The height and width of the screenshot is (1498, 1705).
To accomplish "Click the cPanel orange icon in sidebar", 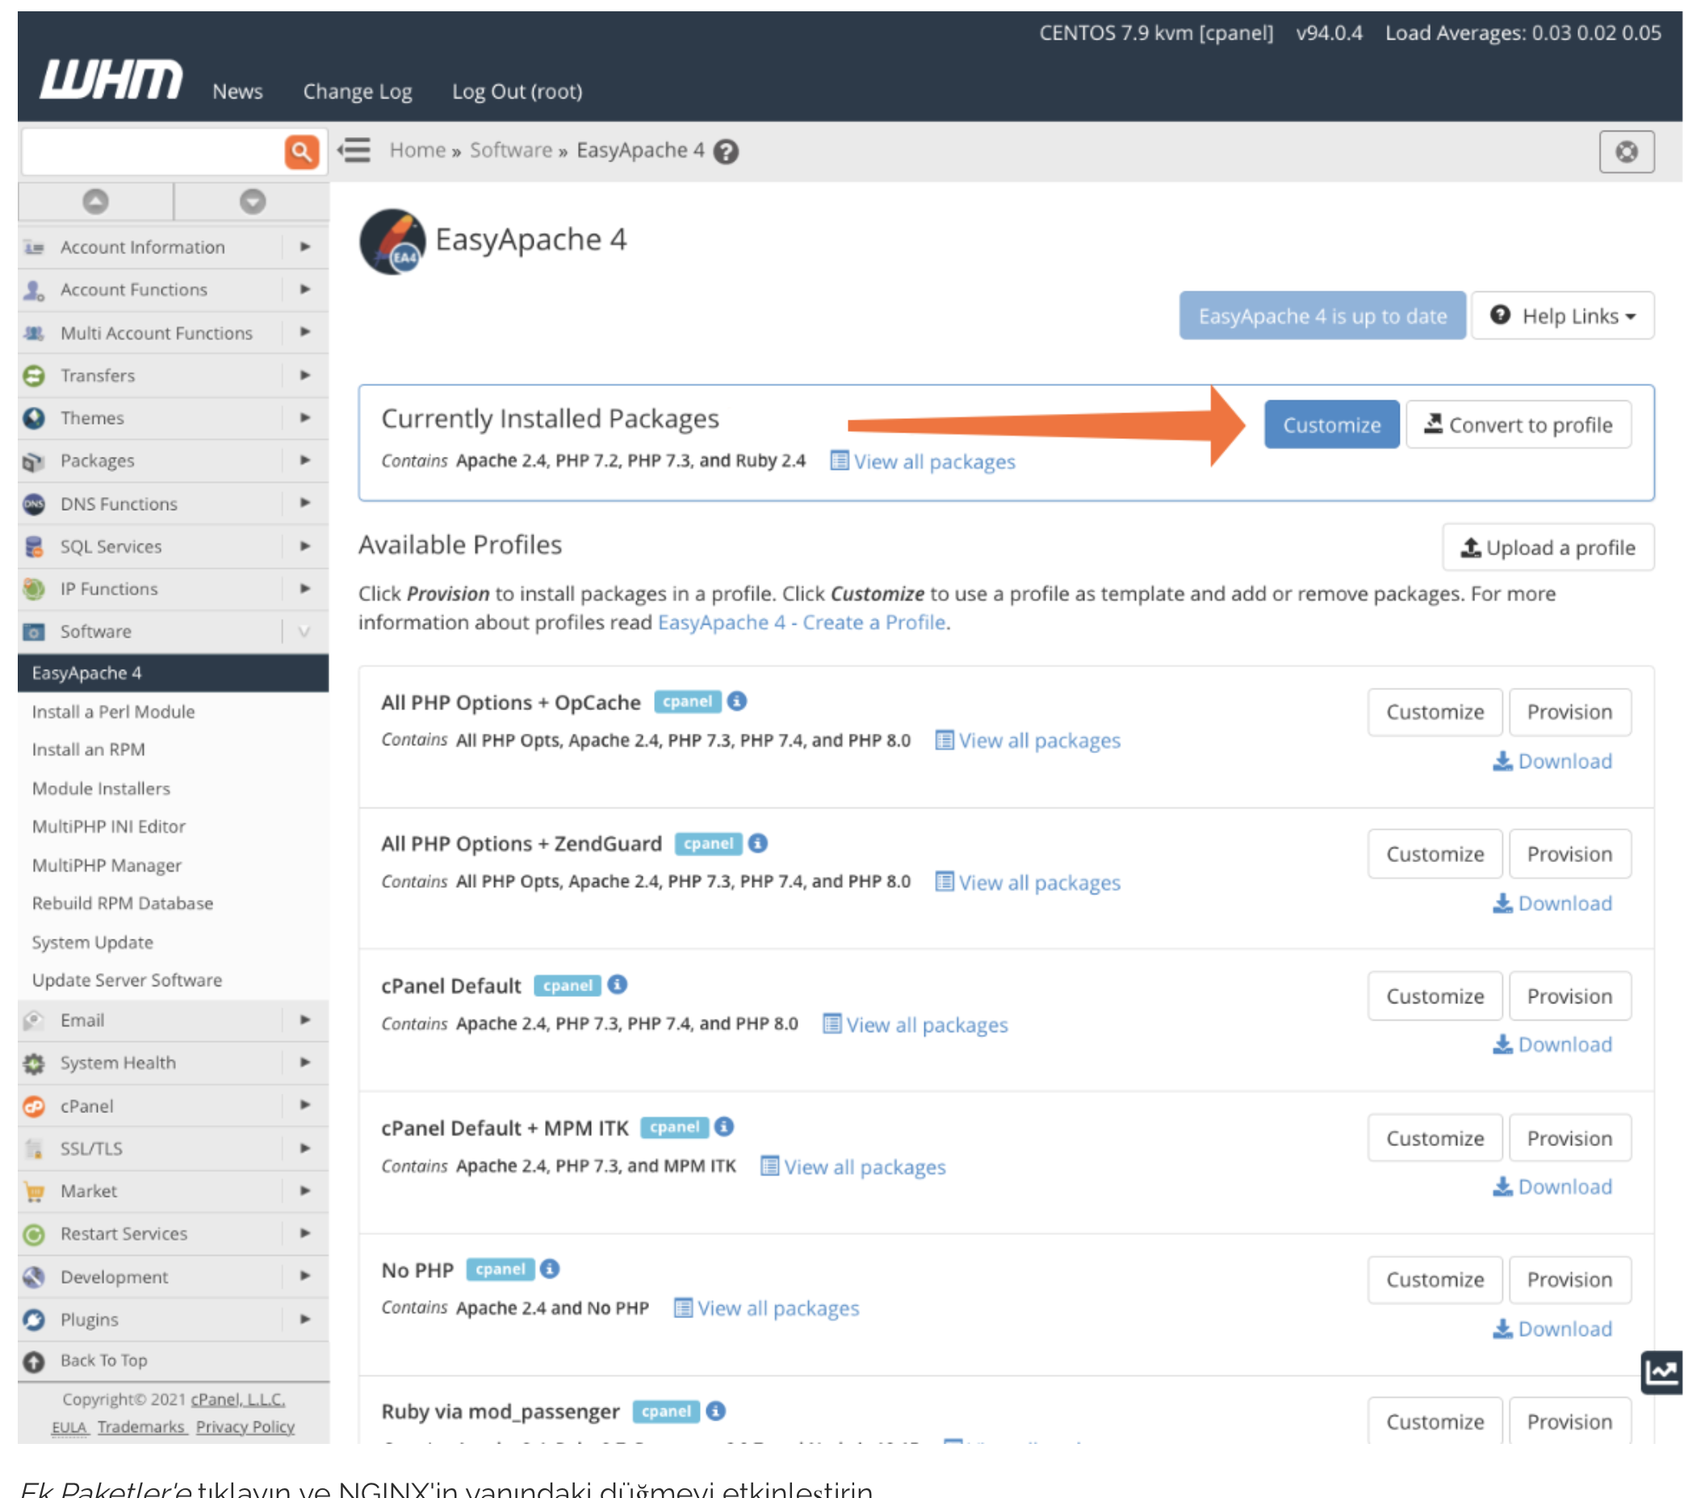I will pos(34,1106).
